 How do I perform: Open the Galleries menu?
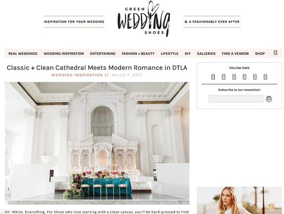(x=206, y=53)
